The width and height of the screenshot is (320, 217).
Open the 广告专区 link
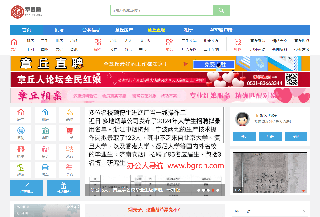pyautogui.click(x=189, y=49)
